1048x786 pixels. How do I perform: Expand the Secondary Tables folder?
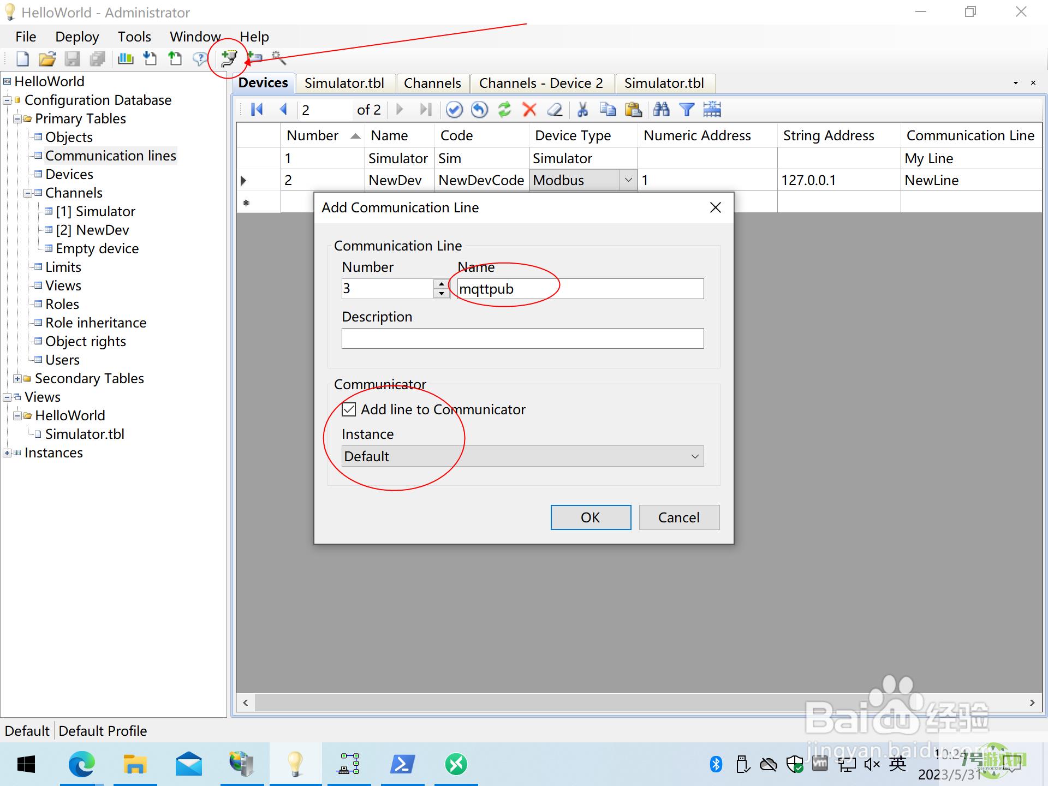pyautogui.click(x=17, y=379)
